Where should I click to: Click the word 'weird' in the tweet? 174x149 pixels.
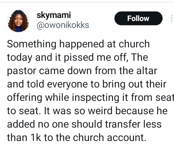(x=100, y=111)
